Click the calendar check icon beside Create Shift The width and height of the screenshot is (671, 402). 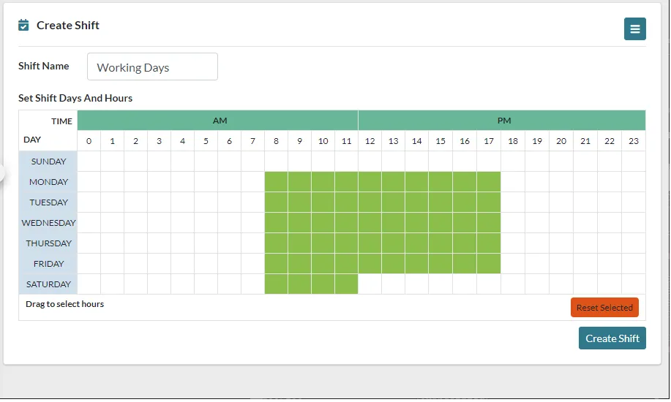(23, 26)
